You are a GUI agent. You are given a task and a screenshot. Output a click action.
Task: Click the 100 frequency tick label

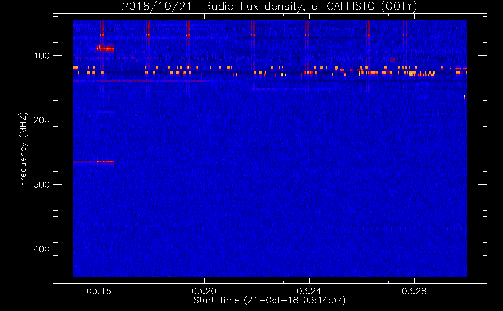coord(42,56)
